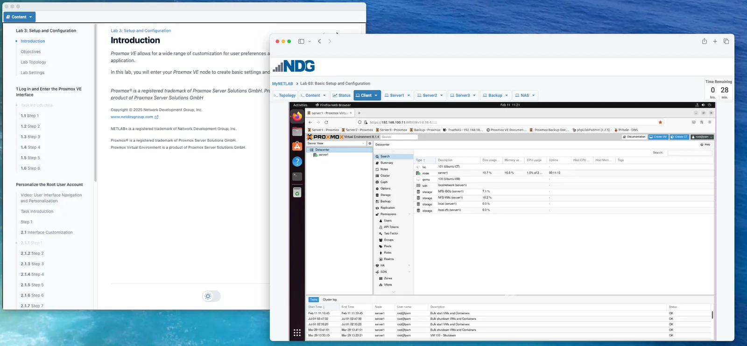
Task: Click the Ubuntu Software dock icon
Action: (x=297, y=146)
